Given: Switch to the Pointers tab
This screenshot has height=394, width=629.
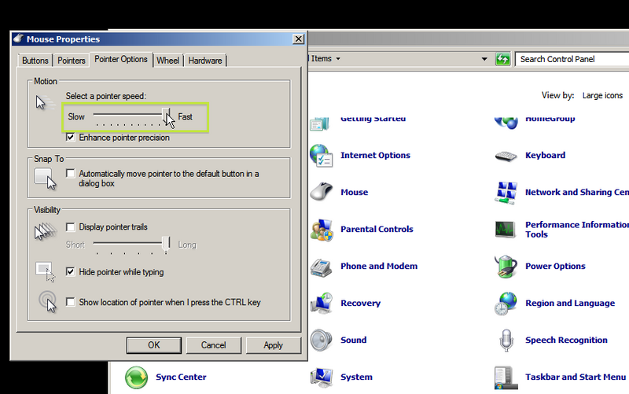Looking at the screenshot, I should coord(72,61).
